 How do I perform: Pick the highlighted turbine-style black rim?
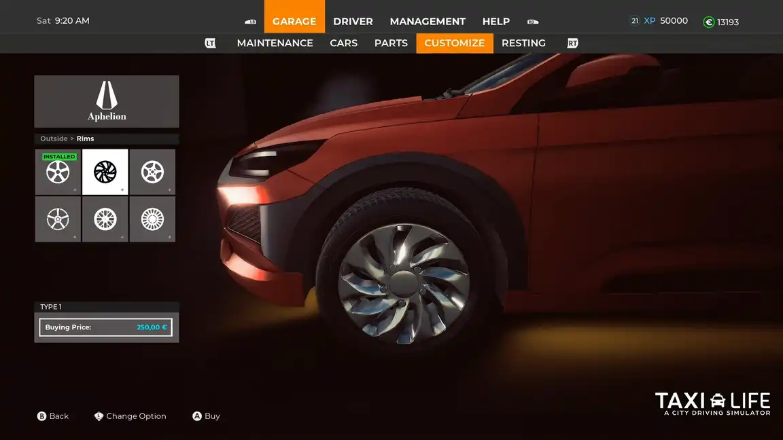click(105, 172)
